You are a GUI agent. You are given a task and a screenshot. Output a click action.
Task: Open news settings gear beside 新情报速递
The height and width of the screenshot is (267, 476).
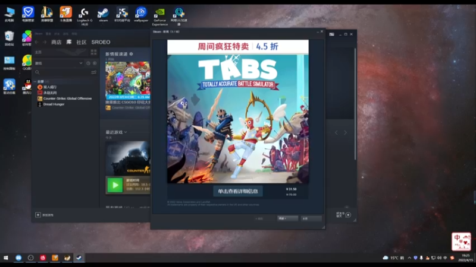131,54
